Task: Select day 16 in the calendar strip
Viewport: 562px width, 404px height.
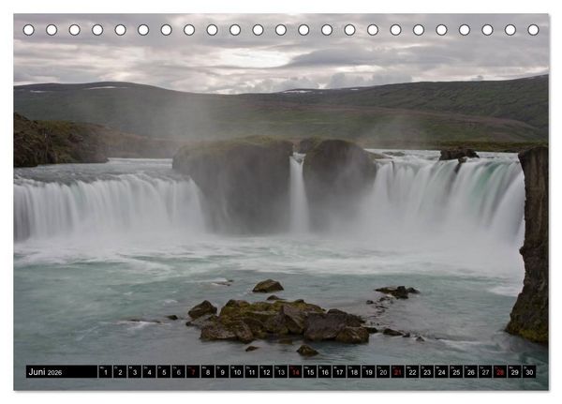Action: click(325, 372)
